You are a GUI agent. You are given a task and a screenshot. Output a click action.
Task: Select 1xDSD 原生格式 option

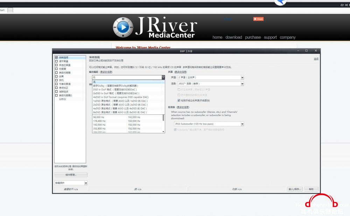point(128,101)
